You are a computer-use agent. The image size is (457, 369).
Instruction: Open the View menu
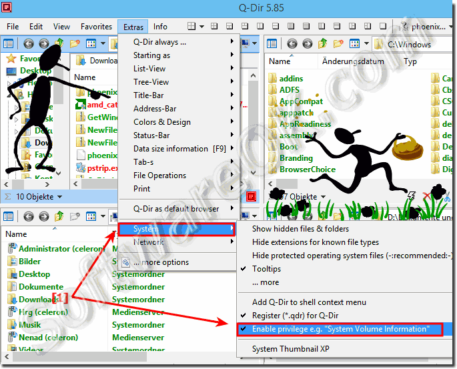pos(61,27)
